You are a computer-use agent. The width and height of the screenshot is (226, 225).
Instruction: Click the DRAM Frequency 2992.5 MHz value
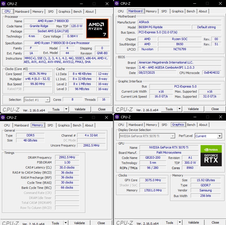click(67, 157)
